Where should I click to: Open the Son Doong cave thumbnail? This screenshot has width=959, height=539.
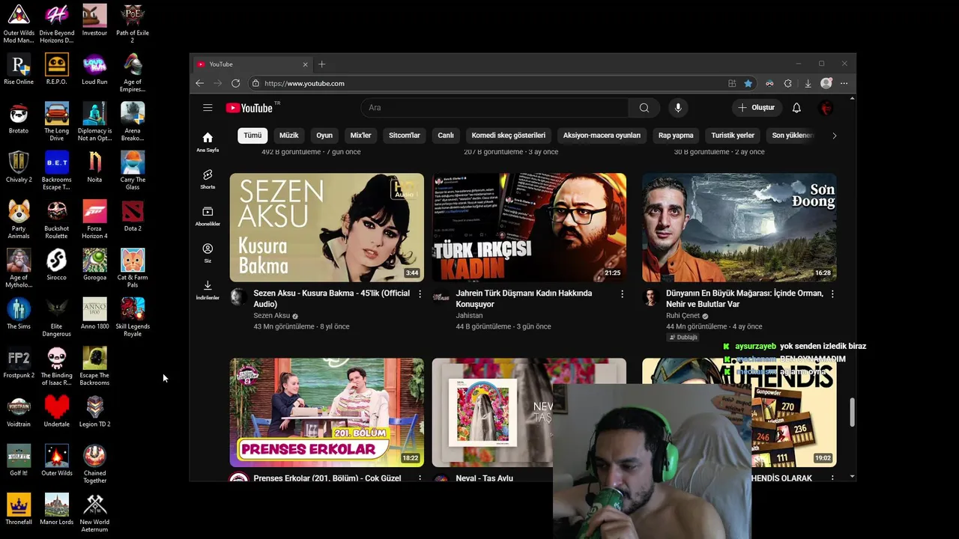click(x=739, y=228)
